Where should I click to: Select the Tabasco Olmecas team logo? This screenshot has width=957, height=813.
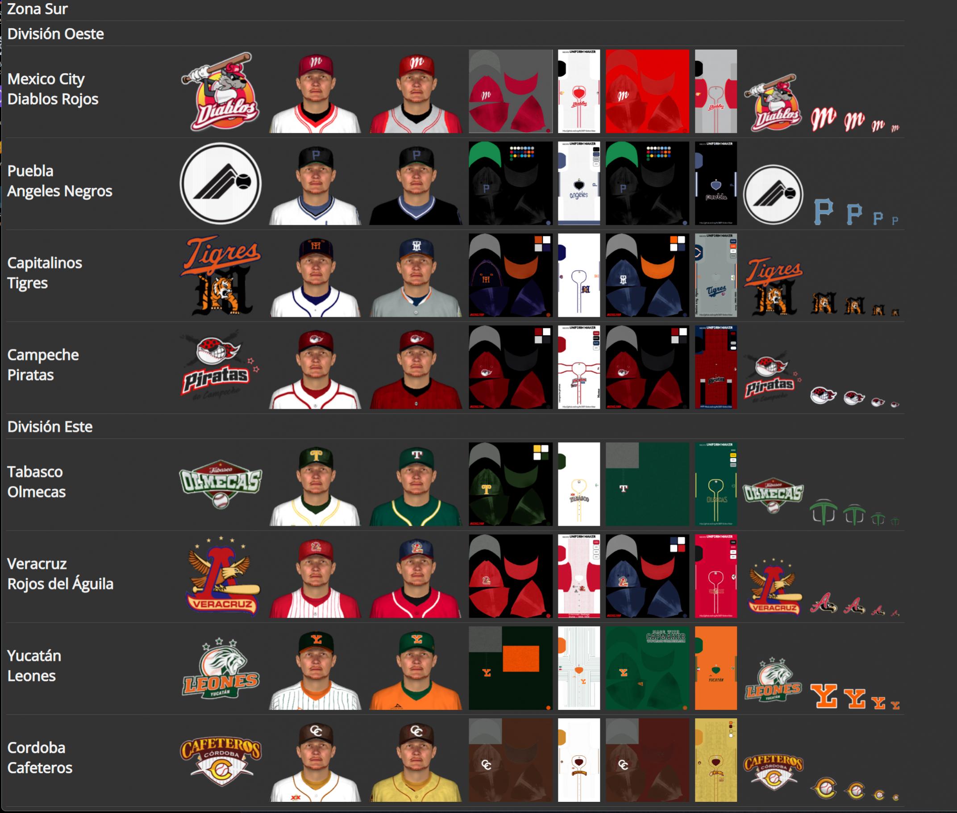tap(221, 484)
